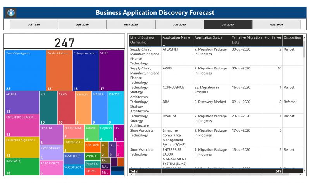Select the VOCOLLECT... treemap tile
The image size is (310, 183).
(x=74, y=170)
